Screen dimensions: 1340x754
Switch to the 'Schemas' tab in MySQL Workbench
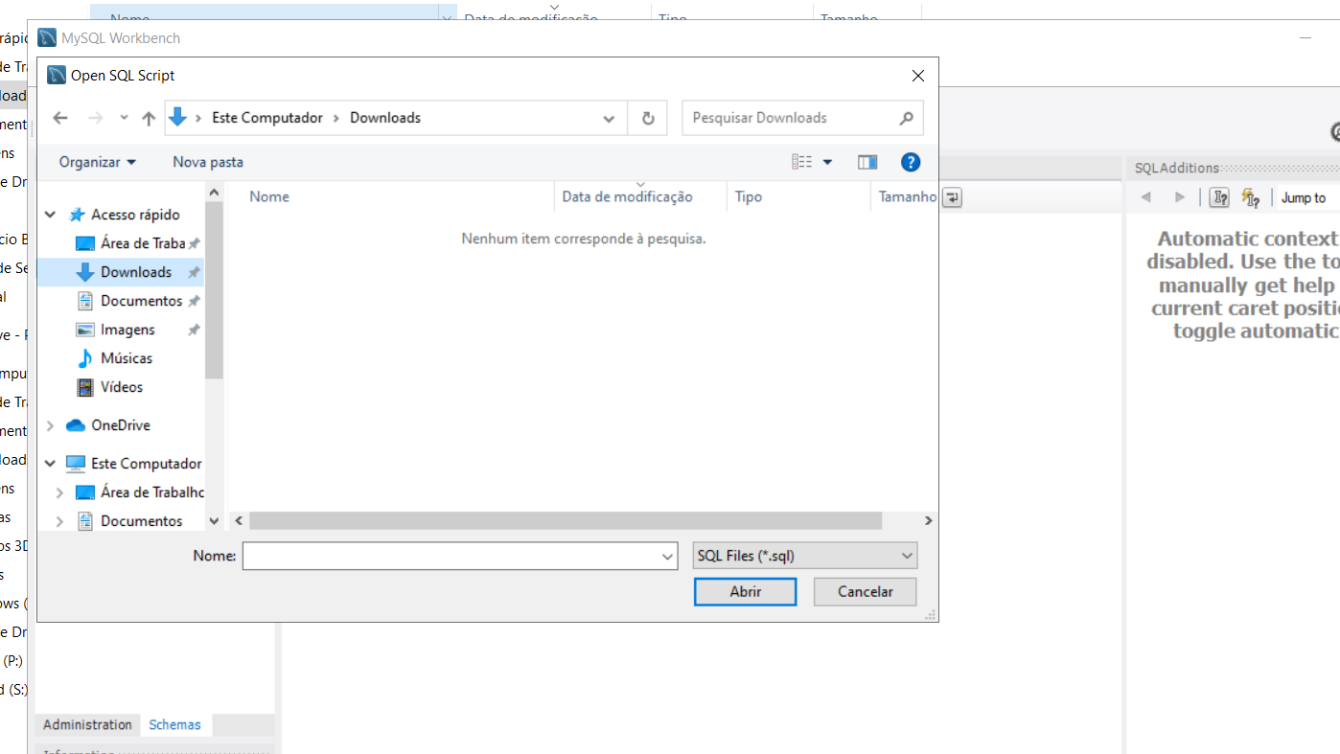coord(175,725)
